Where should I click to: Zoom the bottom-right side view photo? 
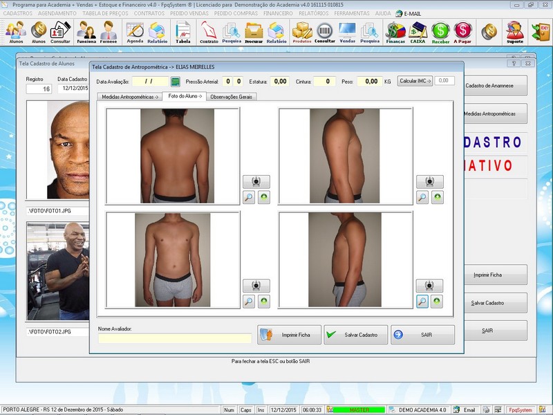click(x=422, y=302)
